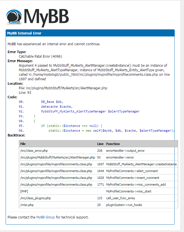Click '/misc.php' file cell
This screenshot has width=184, height=232.
click(27, 205)
